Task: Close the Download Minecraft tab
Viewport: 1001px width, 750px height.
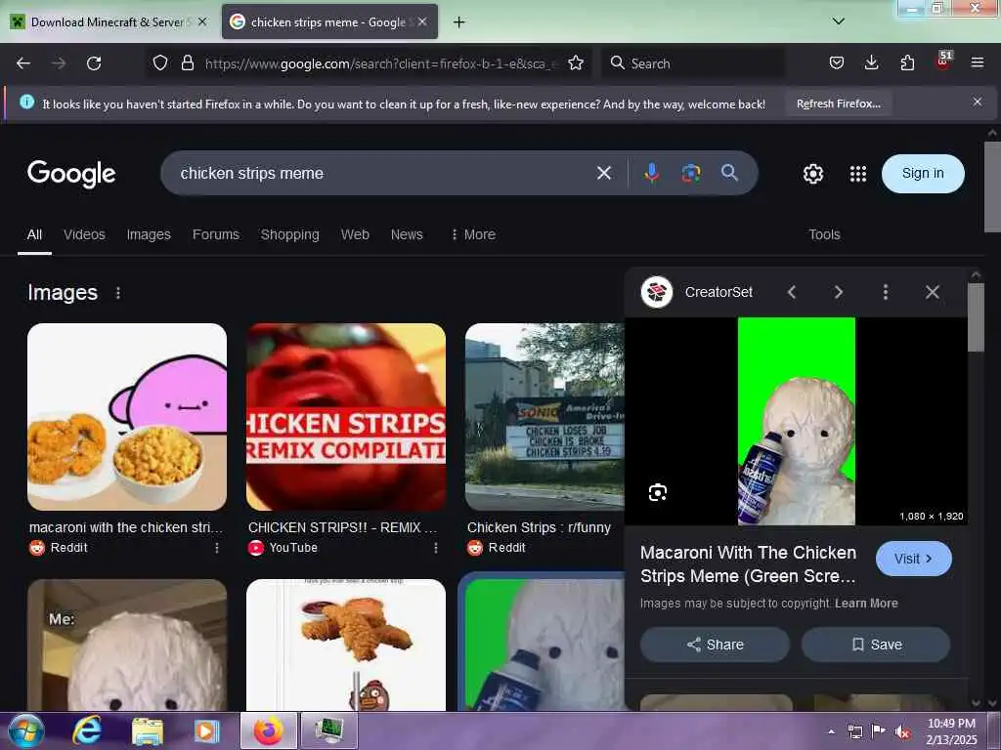Action: click(x=202, y=21)
